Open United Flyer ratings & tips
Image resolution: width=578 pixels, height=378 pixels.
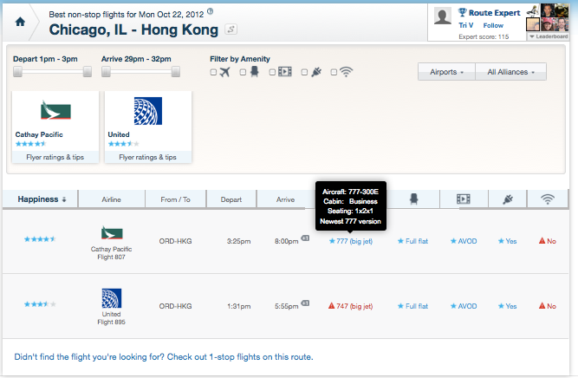click(148, 157)
